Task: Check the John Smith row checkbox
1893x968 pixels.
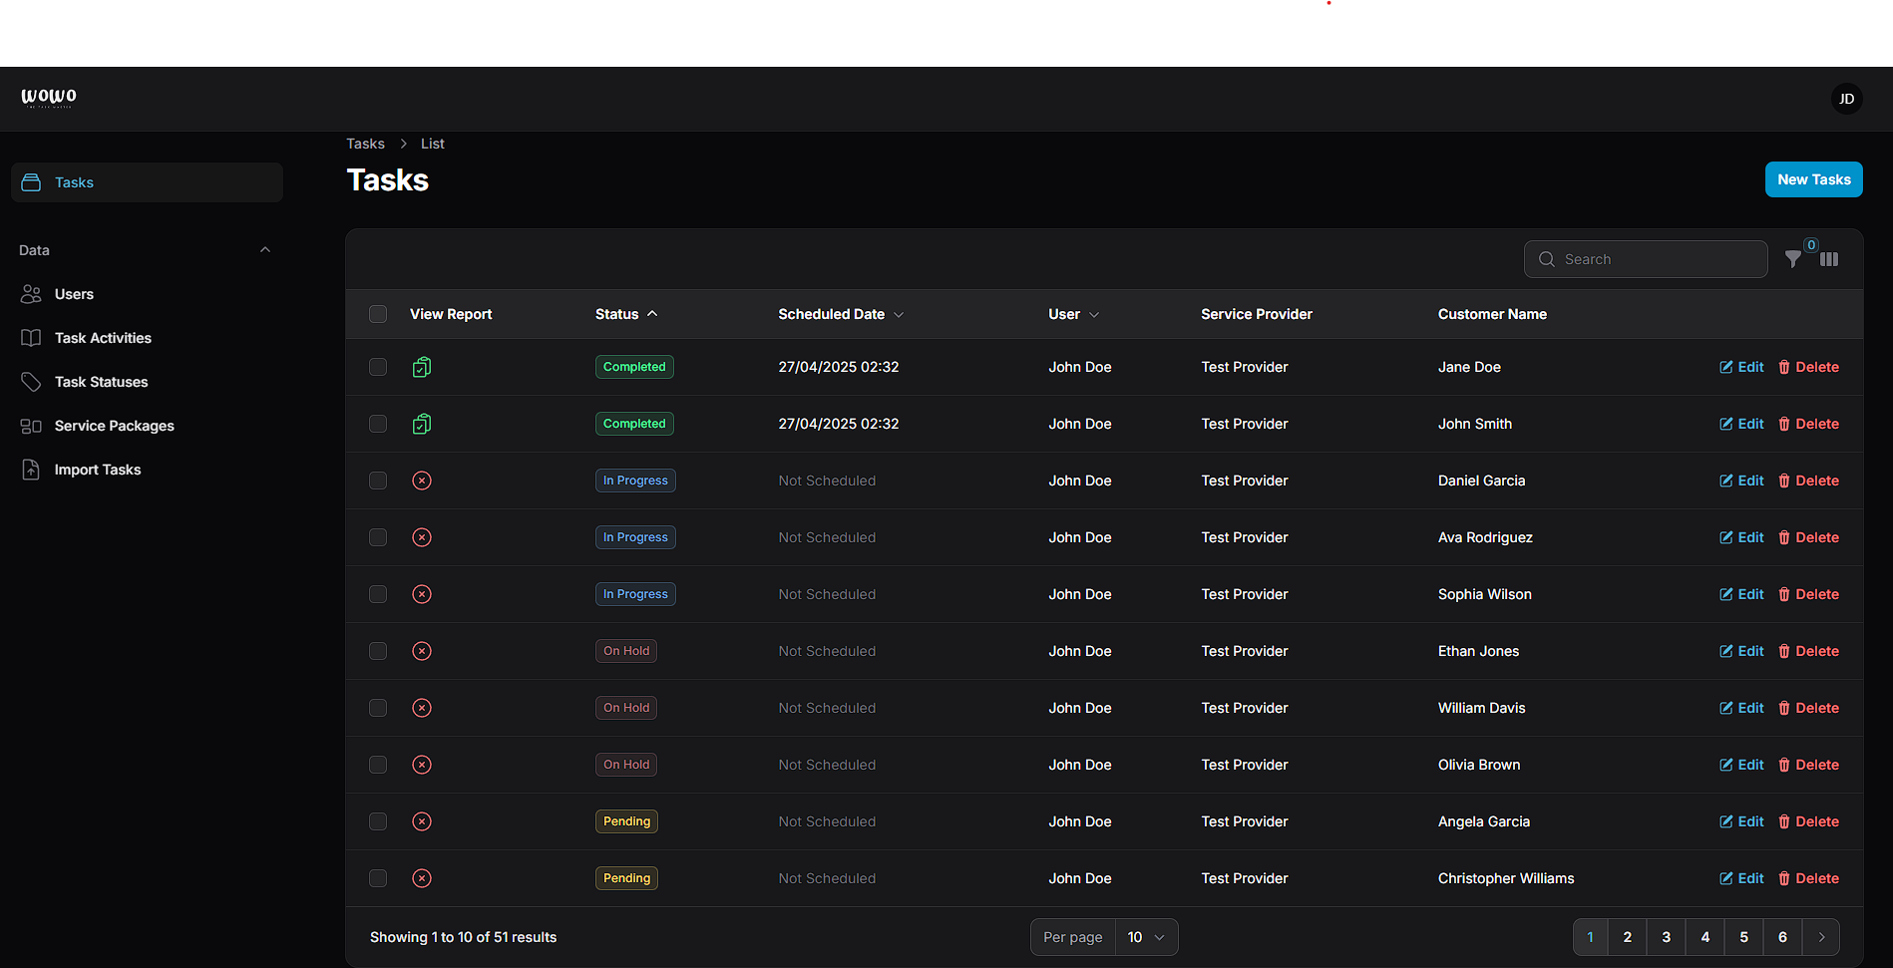Action: coord(378,424)
